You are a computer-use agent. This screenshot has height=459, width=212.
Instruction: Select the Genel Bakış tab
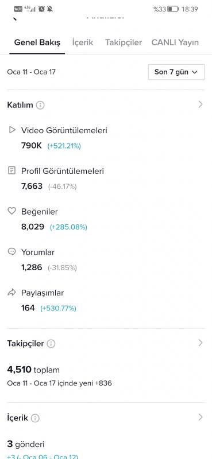(37, 42)
